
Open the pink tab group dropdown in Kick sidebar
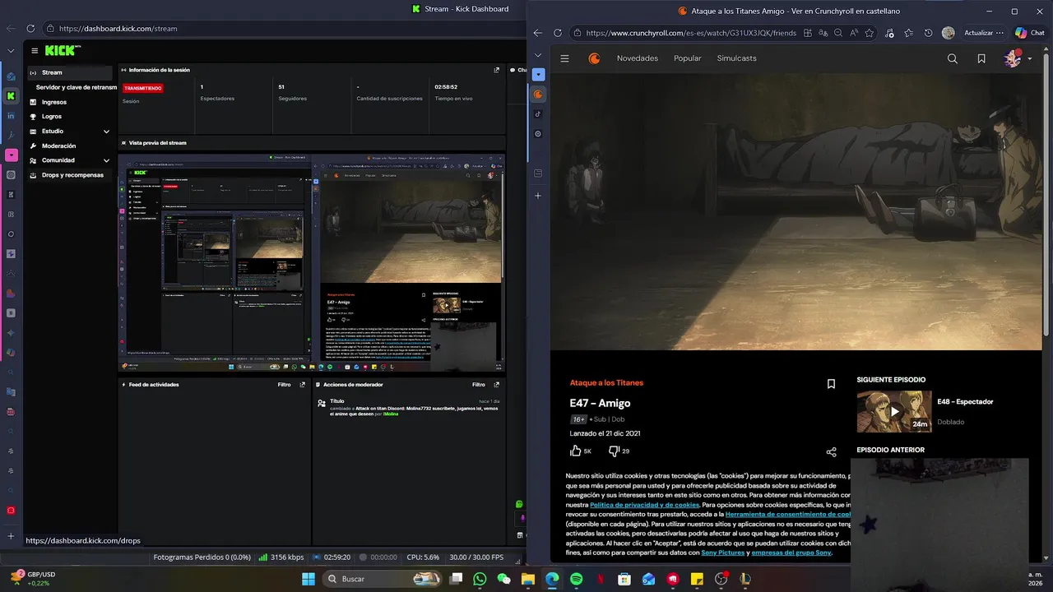(x=11, y=155)
